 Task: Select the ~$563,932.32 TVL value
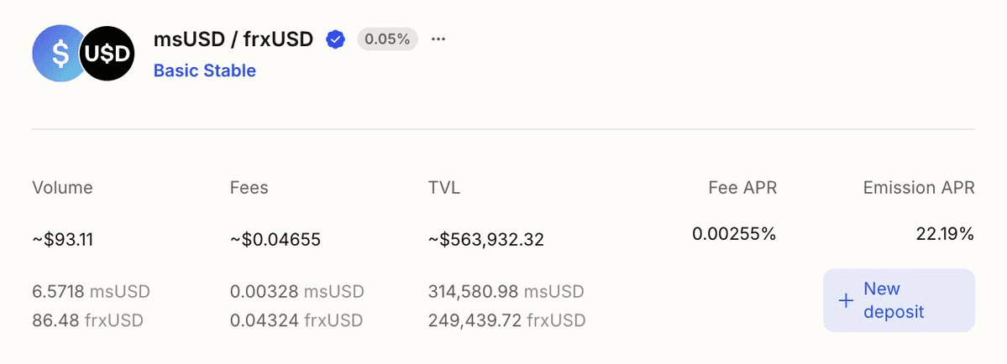pyautogui.click(x=485, y=240)
